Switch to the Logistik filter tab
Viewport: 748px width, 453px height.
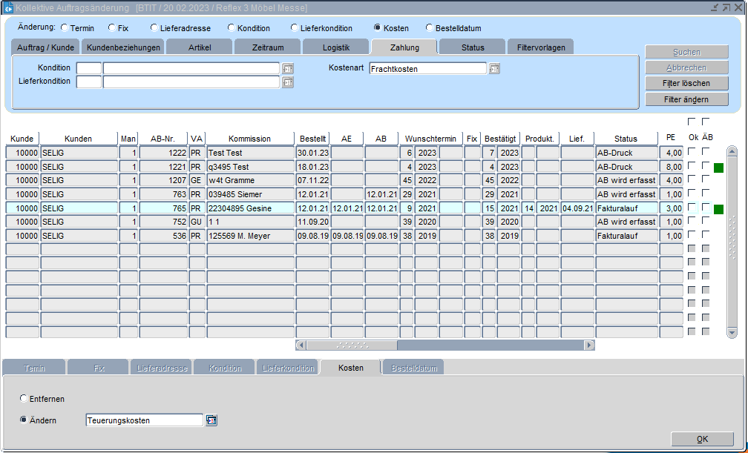[335, 47]
